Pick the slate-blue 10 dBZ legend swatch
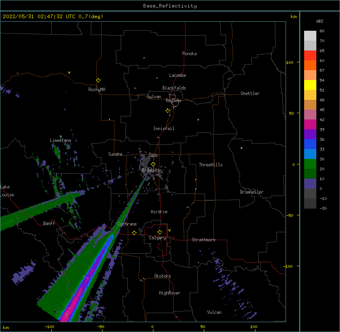Screen dimensions: 340x332 [x=310, y=184]
